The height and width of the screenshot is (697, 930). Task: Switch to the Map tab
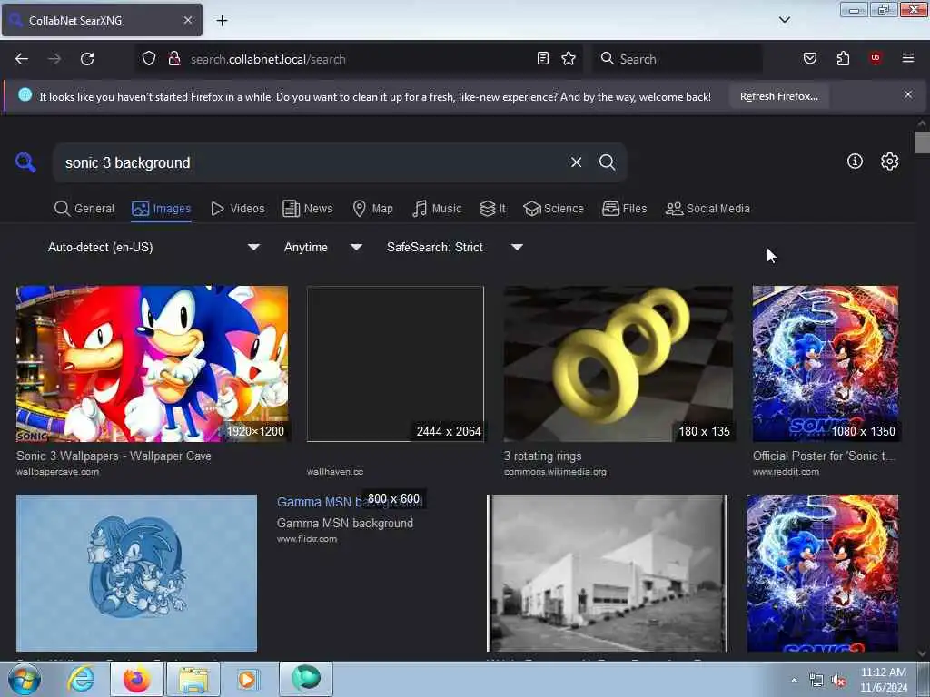(x=372, y=209)
